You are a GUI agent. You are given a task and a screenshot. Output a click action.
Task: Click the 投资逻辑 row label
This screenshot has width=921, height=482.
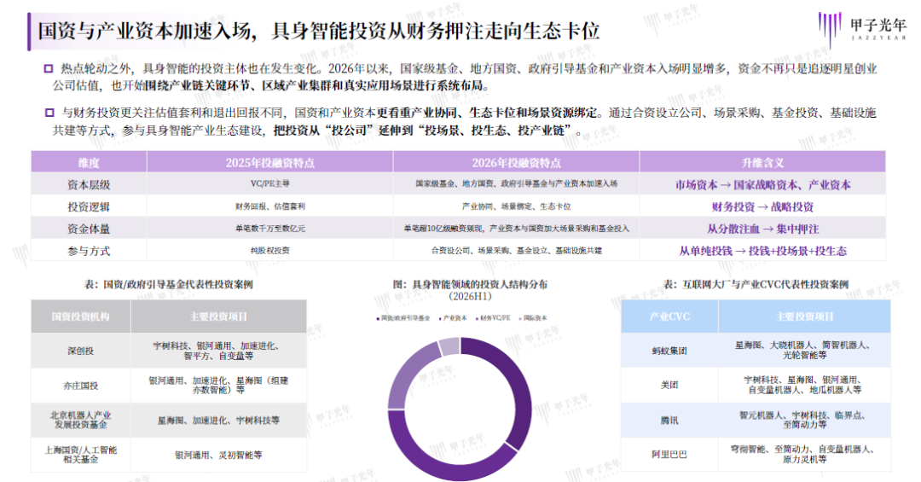click(89, 207)
